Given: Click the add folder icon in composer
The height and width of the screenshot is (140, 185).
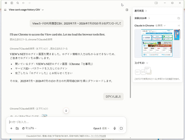Looking at the screenshot, I should click(17, 128).
